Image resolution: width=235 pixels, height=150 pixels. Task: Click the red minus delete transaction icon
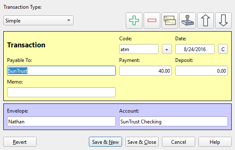pyautogui.click(x=152, y=20)
